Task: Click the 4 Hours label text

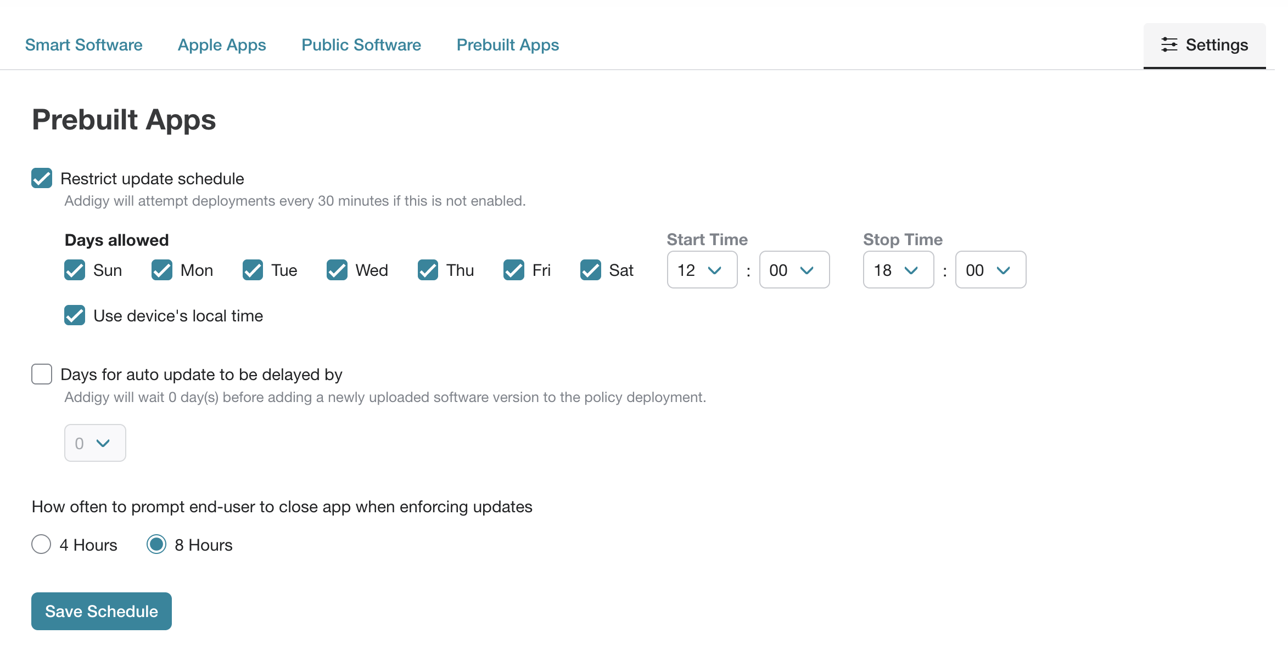Action: (x=88, y=545)
